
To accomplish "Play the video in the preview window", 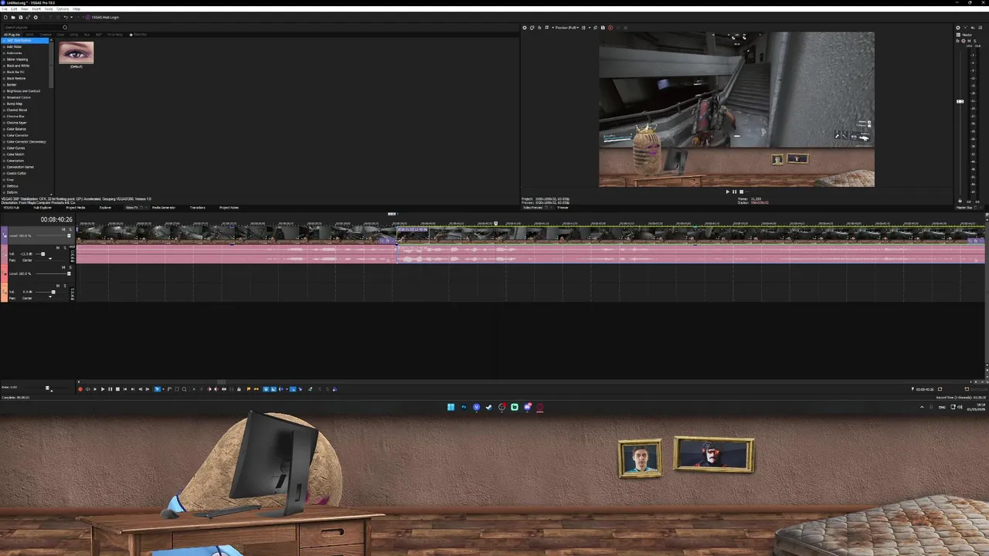I will tap(727, 192).
